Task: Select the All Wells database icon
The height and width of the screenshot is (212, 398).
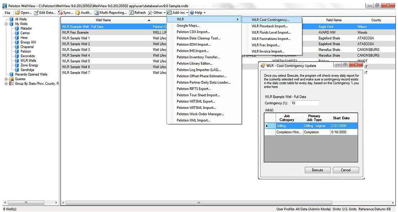Action: (11, 19)
